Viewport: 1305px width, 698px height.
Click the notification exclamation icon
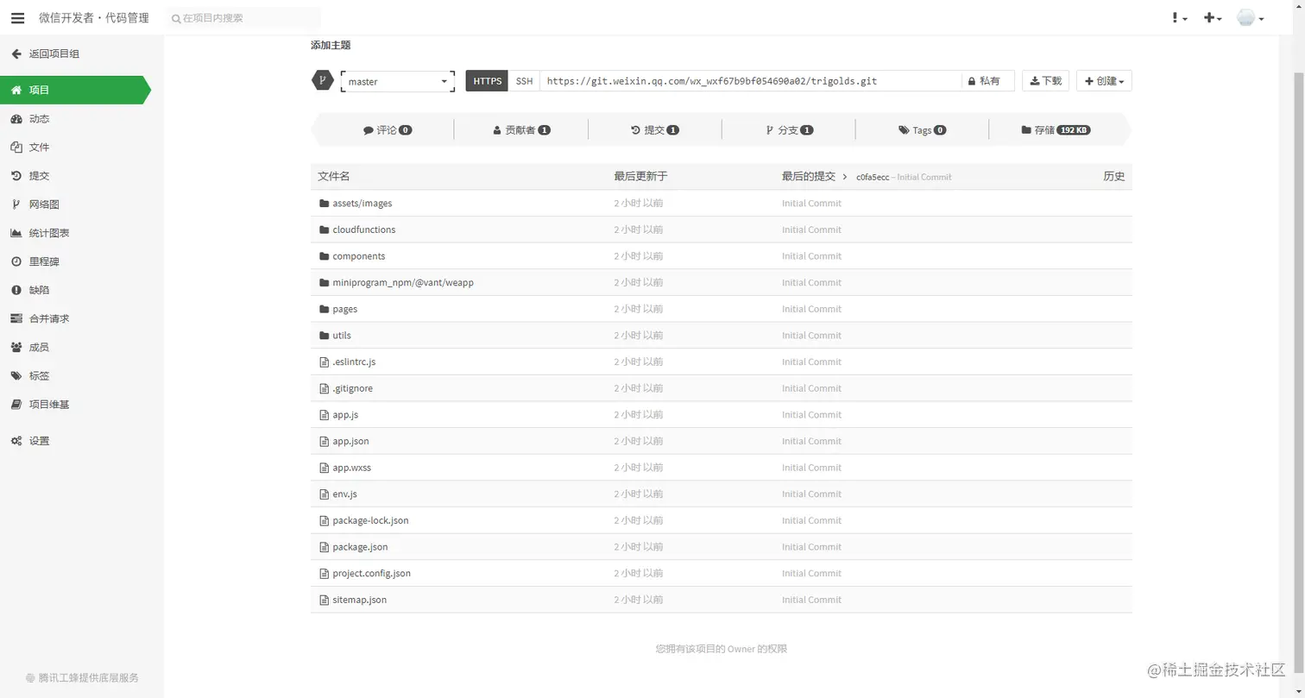click(x=1179, y=18)
